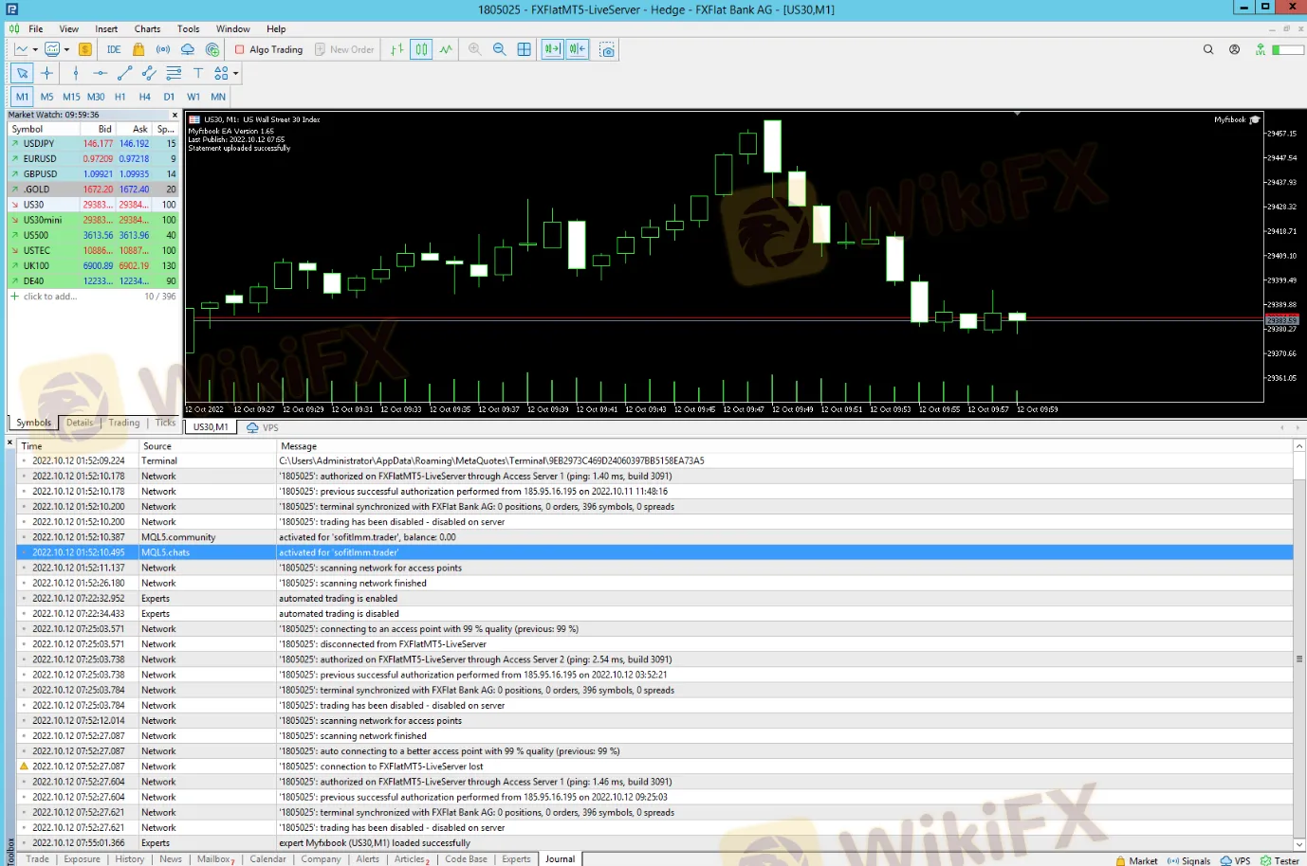Open the US30,M1 chart tab

[211, 427]
